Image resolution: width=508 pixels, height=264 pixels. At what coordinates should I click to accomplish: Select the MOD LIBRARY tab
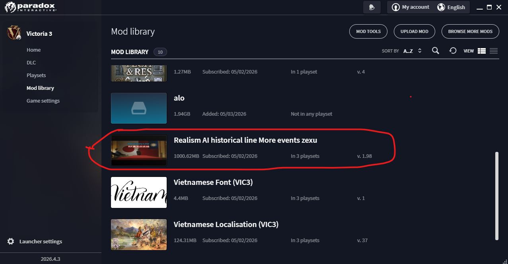pos(130,52)
